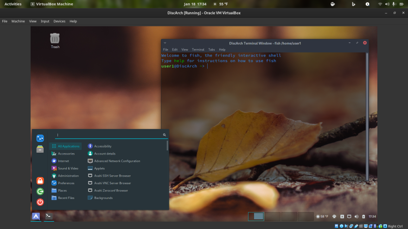Open the terminal View menu
The height and width of the screenshot is (229, 408).
click(x=185, y=50)
